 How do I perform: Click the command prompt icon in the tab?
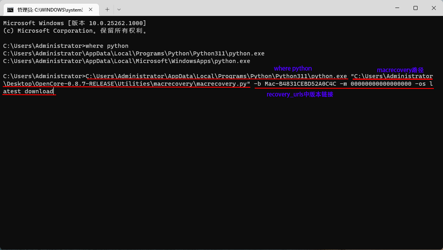[10, 9]
